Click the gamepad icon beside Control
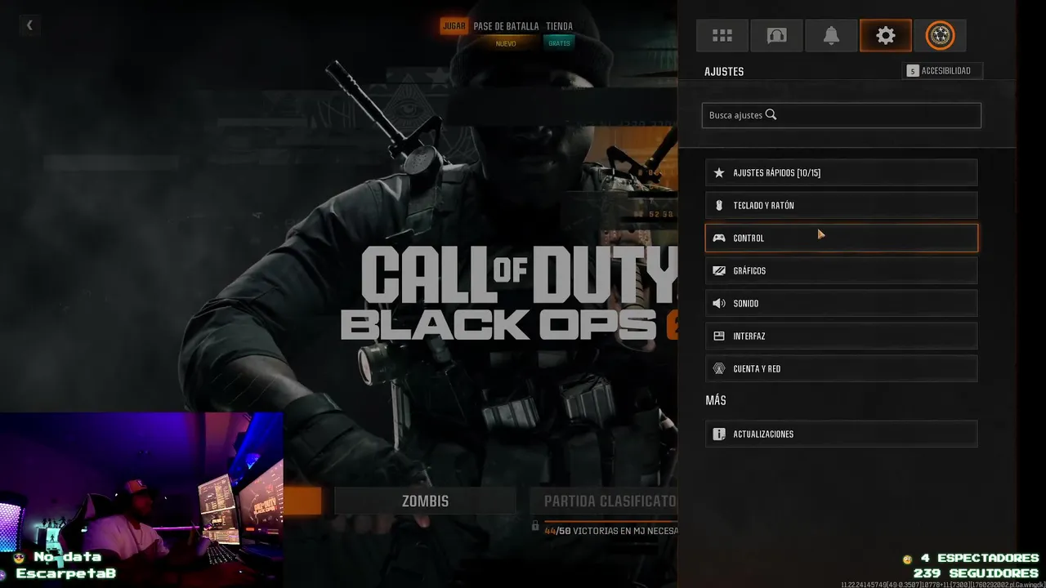1046x588 pixels. 719,238
